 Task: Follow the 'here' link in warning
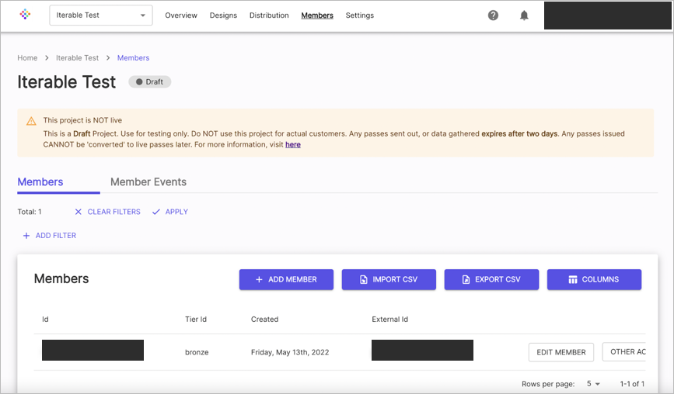click(x=293, y=144)
